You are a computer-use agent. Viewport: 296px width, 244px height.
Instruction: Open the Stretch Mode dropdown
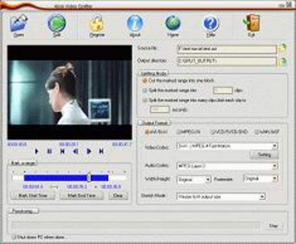pyautogui.click(x=262, y=197)
